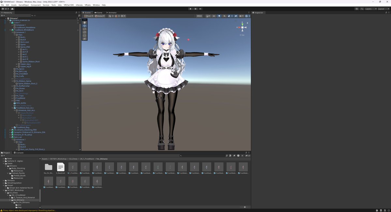Collapse Spine_PB3 in Hierarchy

[17, 47]
